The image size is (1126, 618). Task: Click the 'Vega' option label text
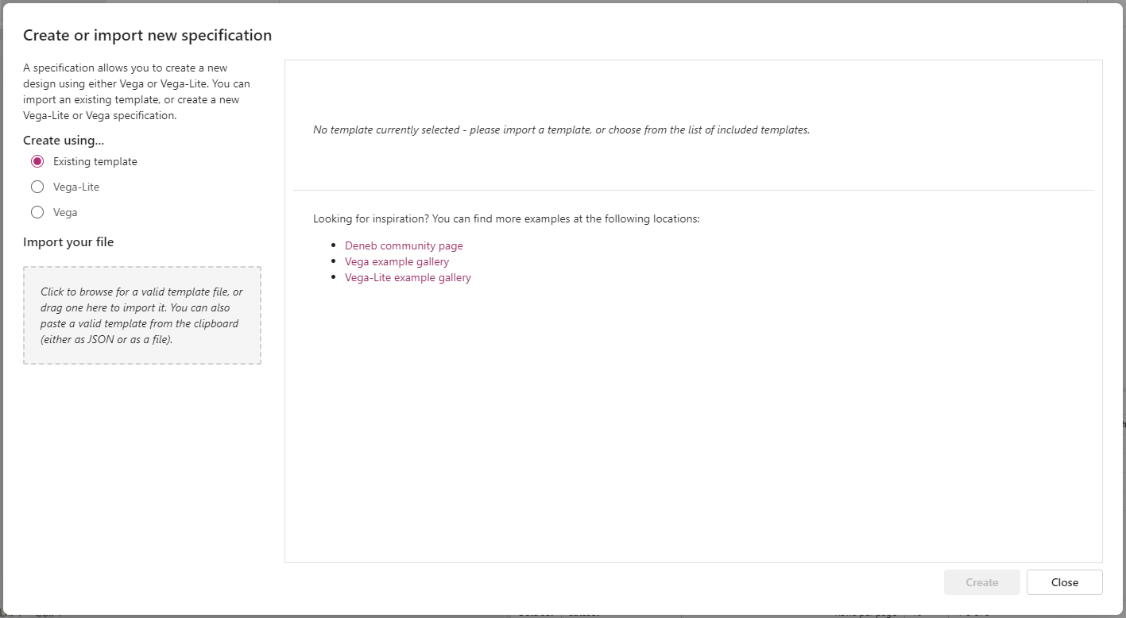click(65, 212)
